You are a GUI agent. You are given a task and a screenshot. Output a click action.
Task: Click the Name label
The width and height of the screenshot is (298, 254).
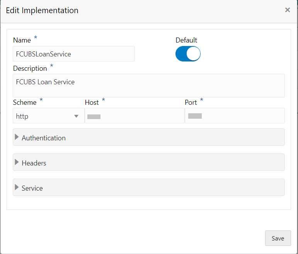coord(22,40)
